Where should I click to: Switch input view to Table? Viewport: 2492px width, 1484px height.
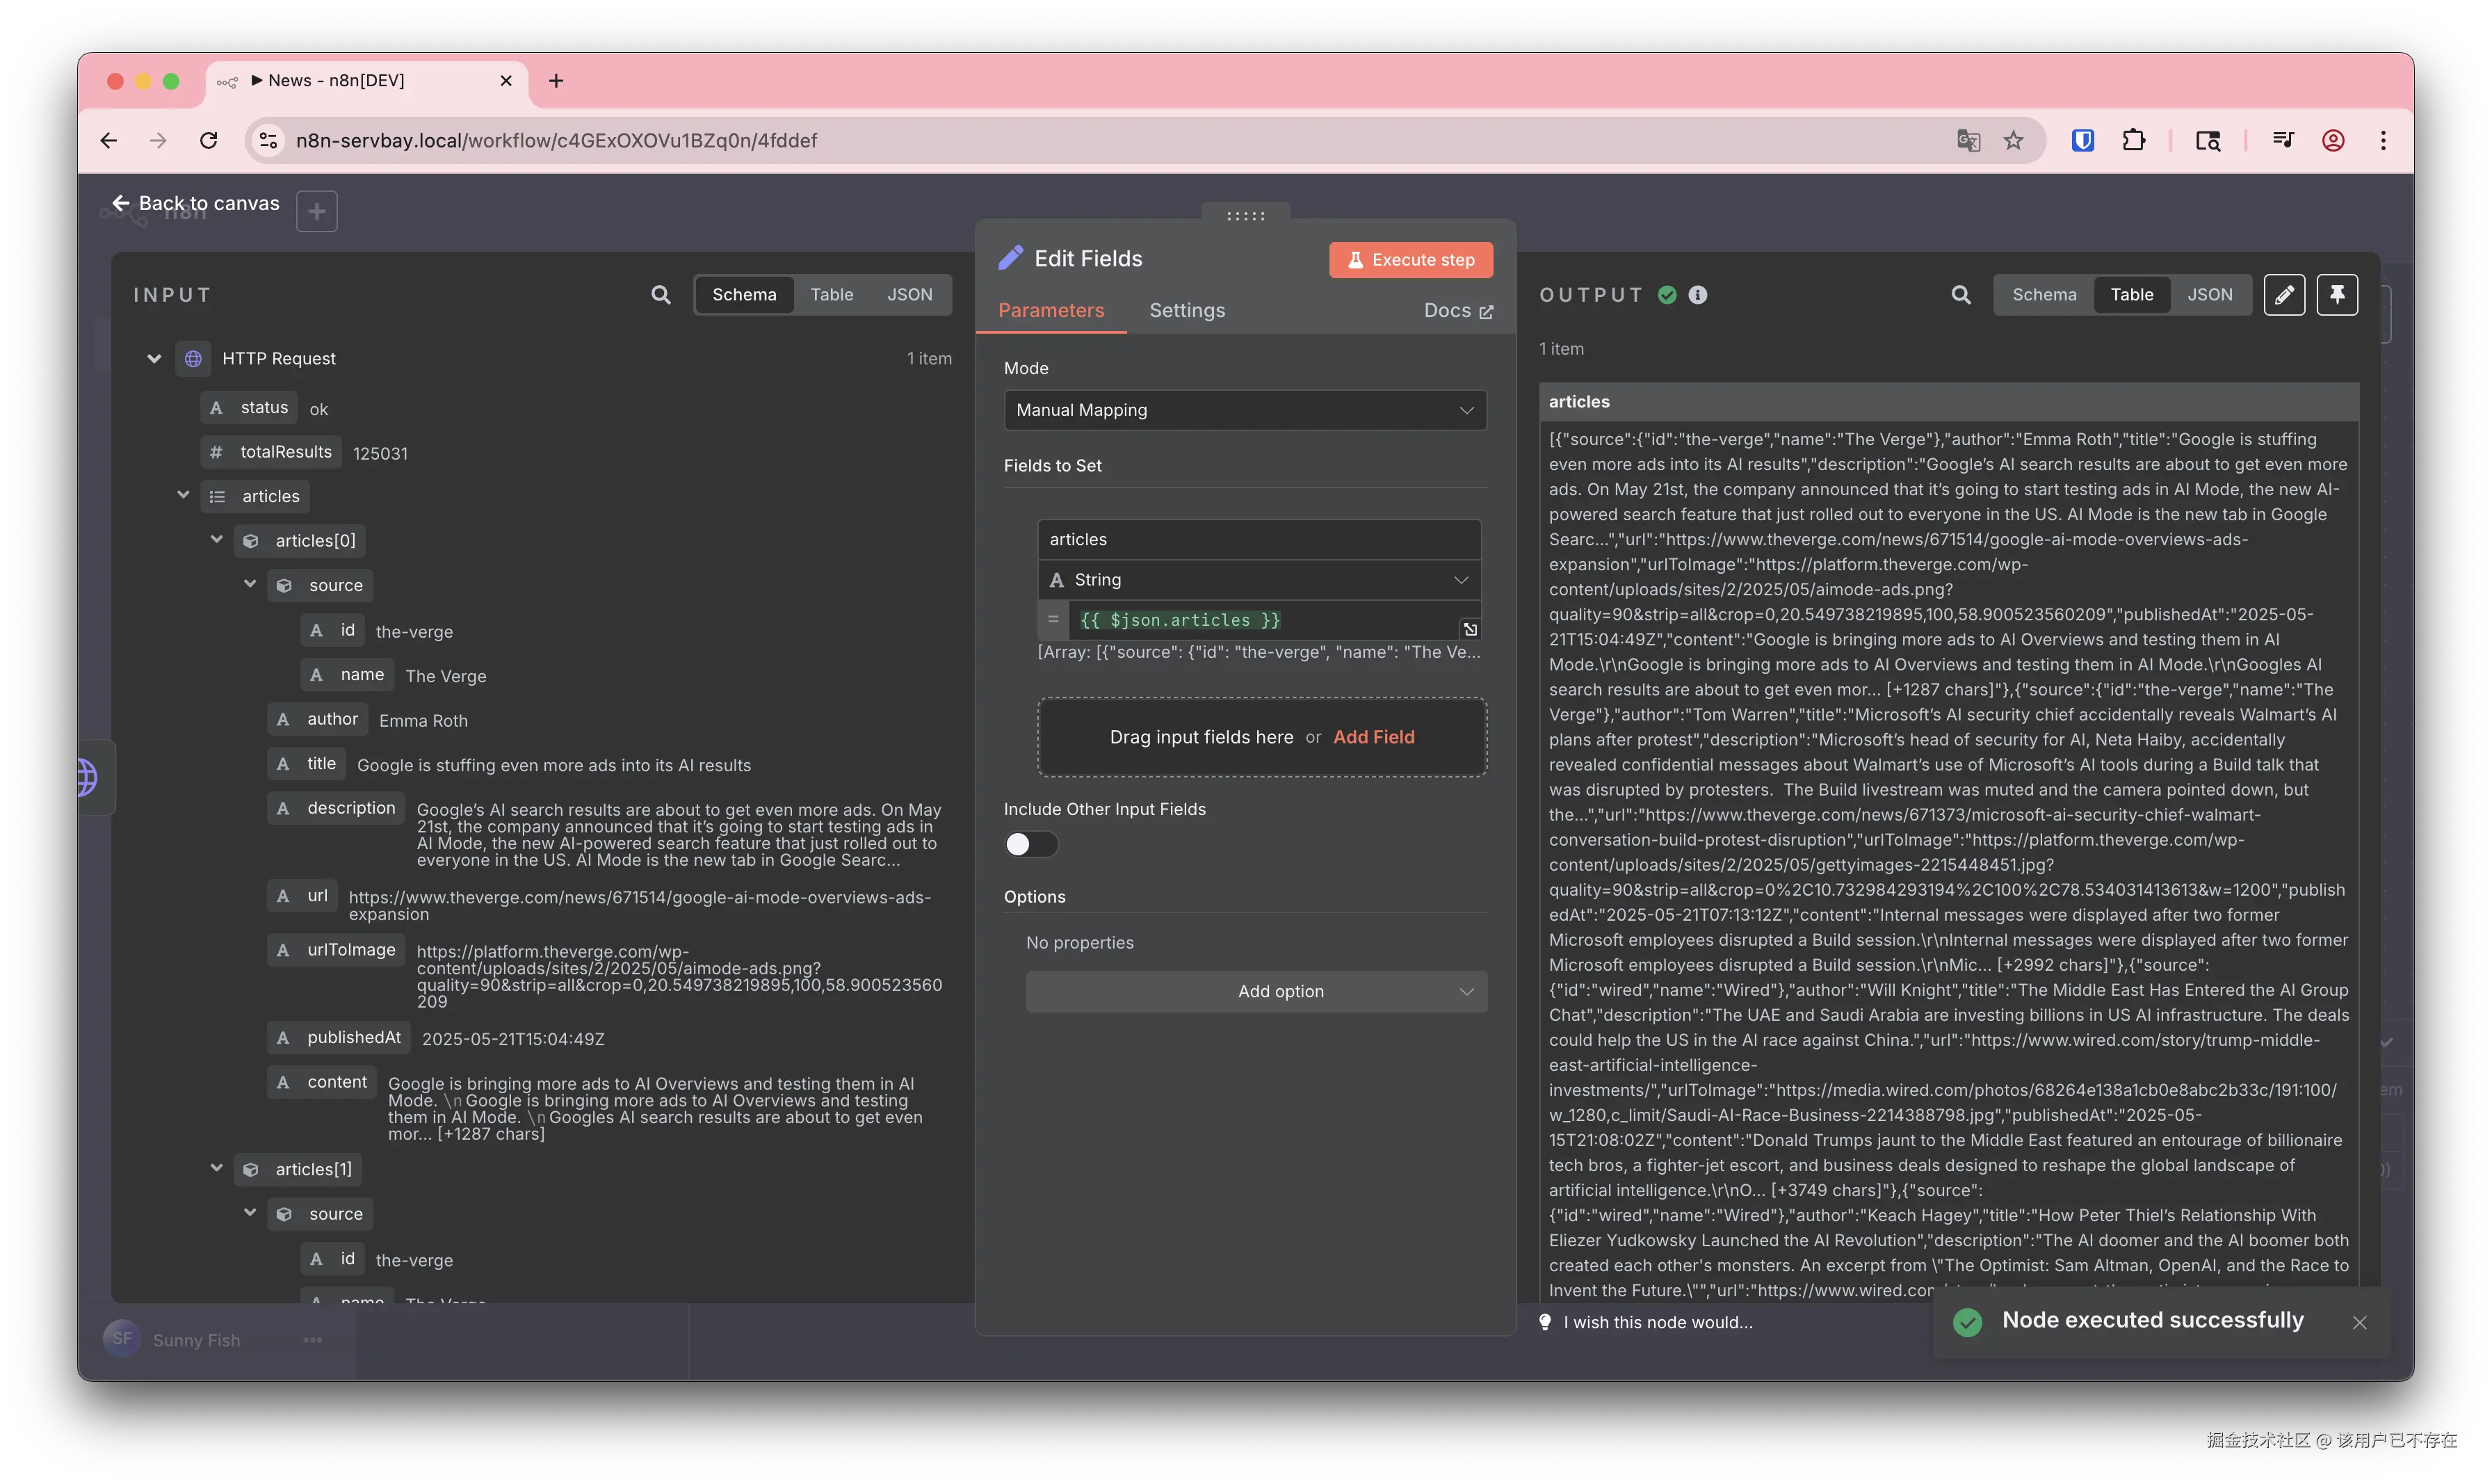(832, 295)
